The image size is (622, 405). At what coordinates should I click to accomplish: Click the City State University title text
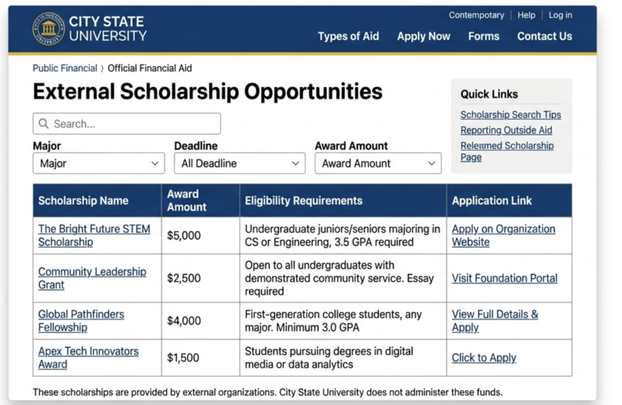point(108,29)
